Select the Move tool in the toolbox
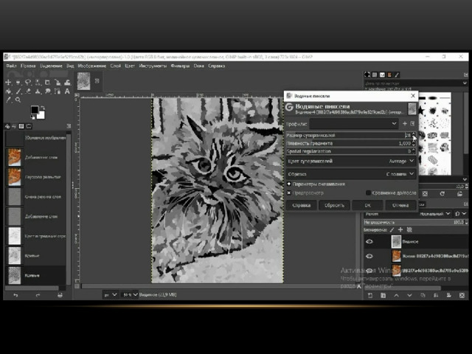This screenshot has height=354, width=472. pyautogui.click(x=8, y=82)
